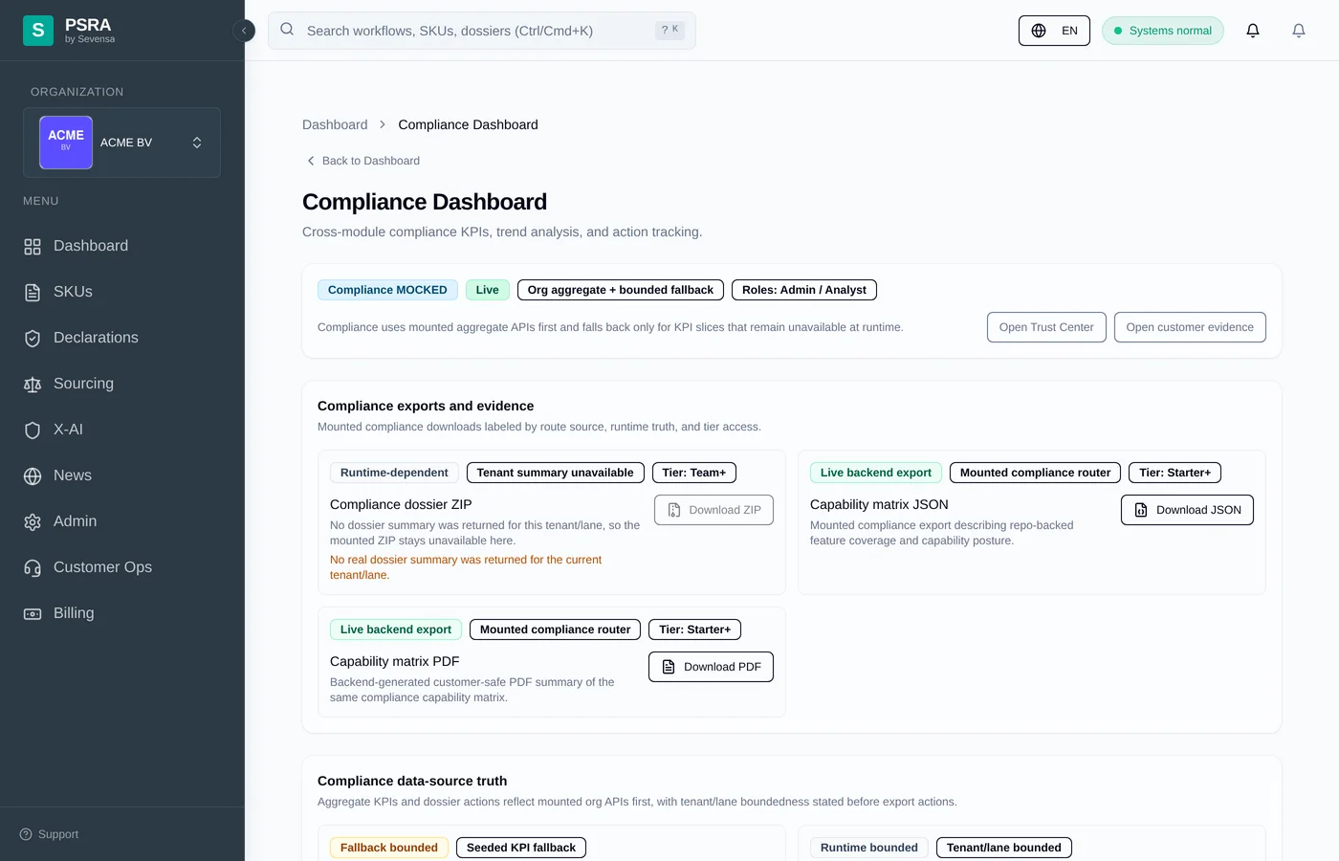This screenshot has width=1339, height=861.
Task: Click the search magnifier icon
Action: click(x=287, y=30)
